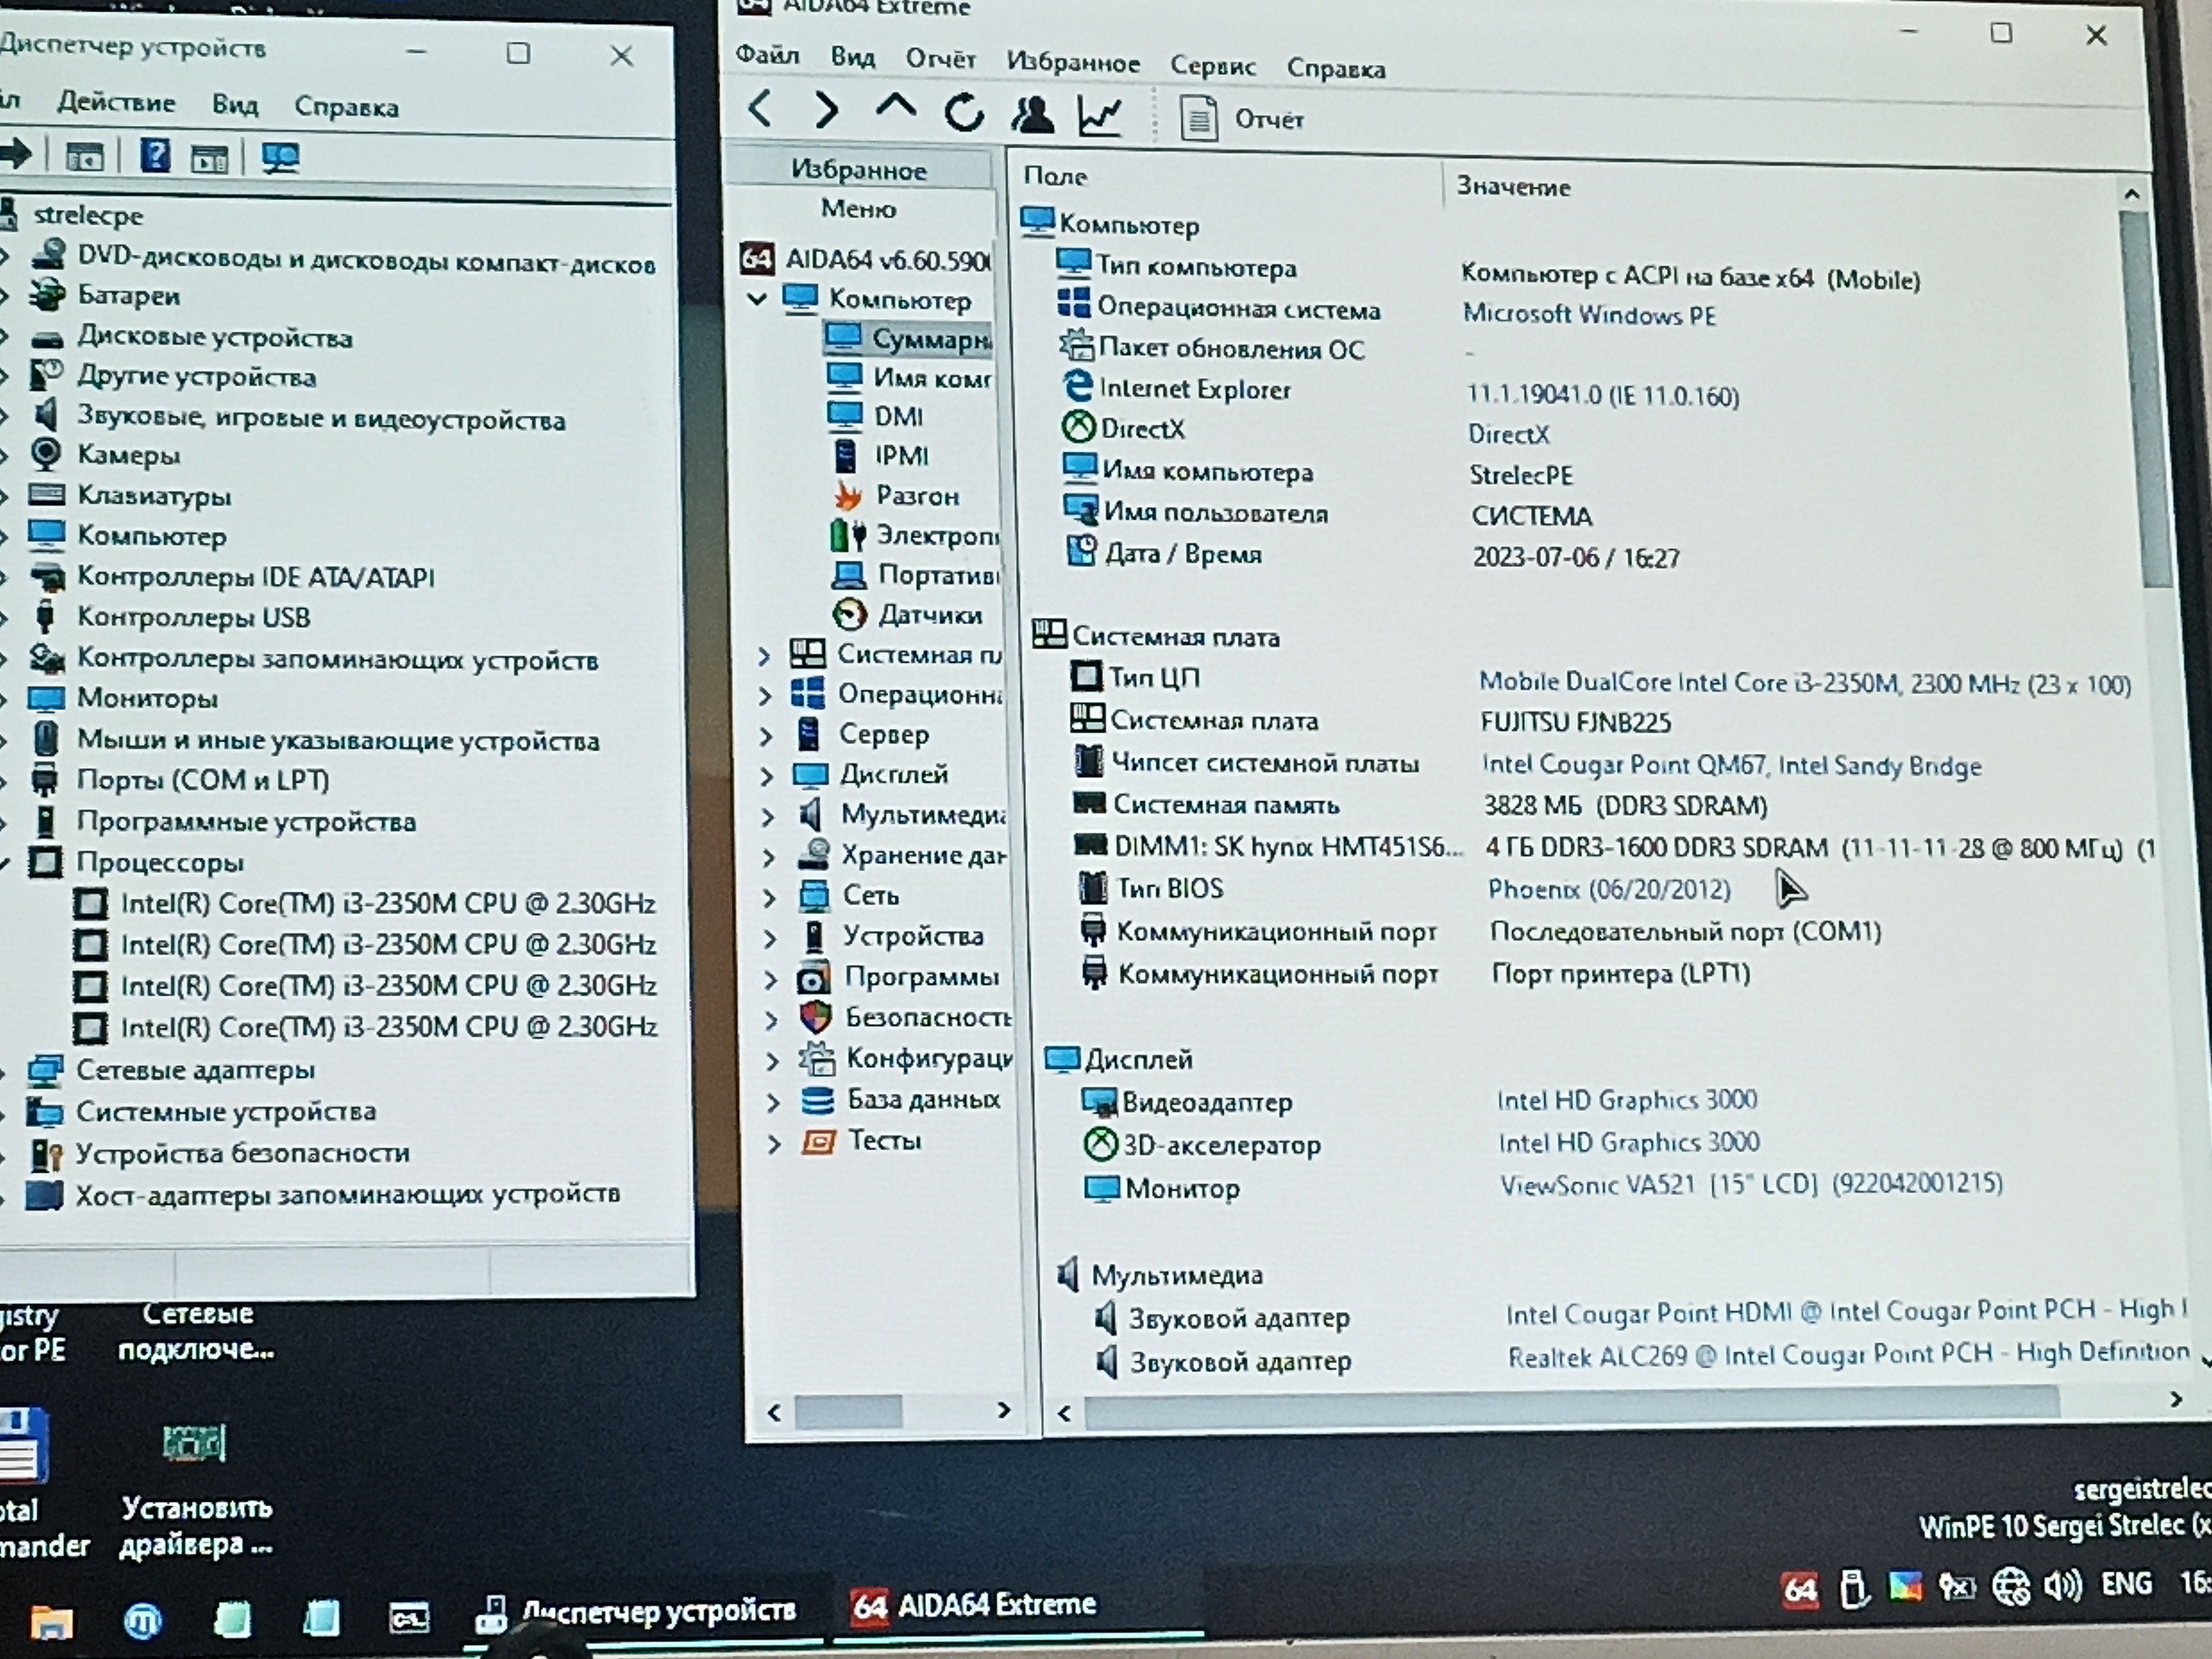Viewport: 2212px width, 1659px height.
Task: Expand the Сеть tree node
Action: pos(769,898)
